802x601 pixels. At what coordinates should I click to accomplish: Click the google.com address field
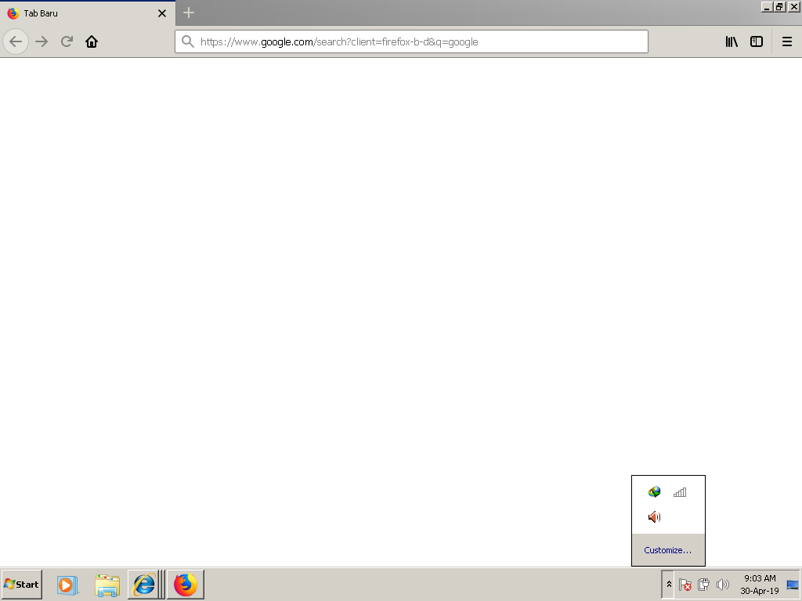tap(412, 41)
